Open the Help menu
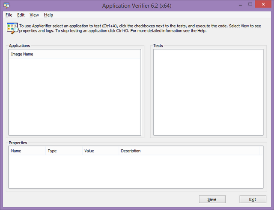The height and width of the screenshot is (210, 274). point(48,15)
